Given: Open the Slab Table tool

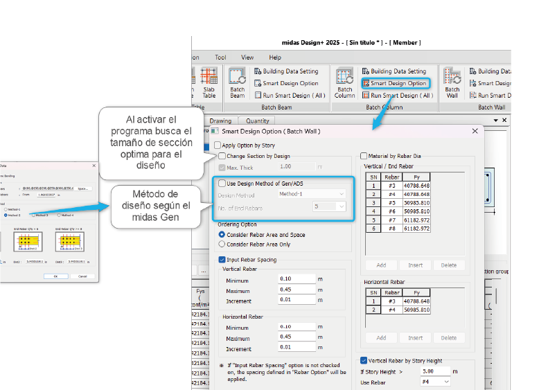Looking at the screenshot, I should (x=209, y=82).
